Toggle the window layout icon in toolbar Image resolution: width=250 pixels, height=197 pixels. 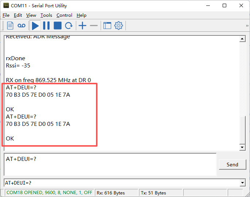click(107, 26)
